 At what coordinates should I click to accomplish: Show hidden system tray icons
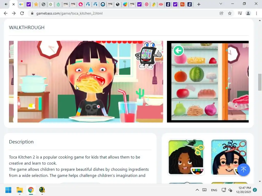point(197,190)
